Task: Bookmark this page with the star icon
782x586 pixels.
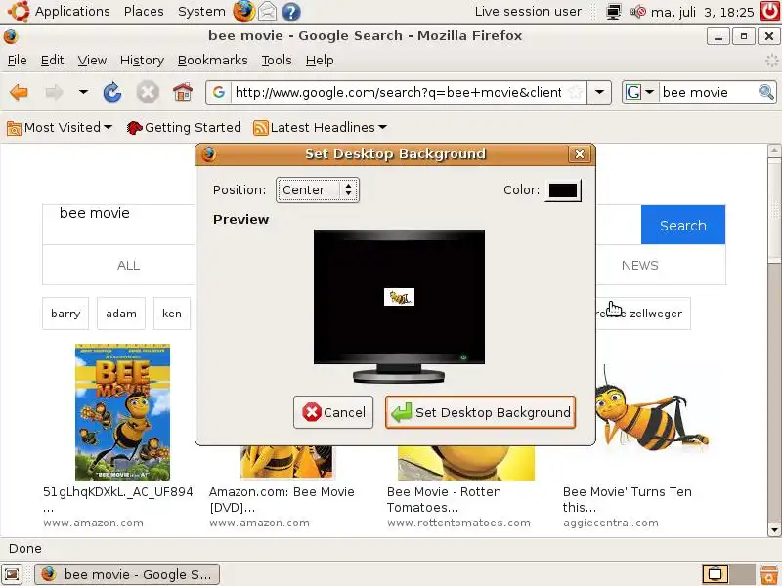Action: point(575,92)
